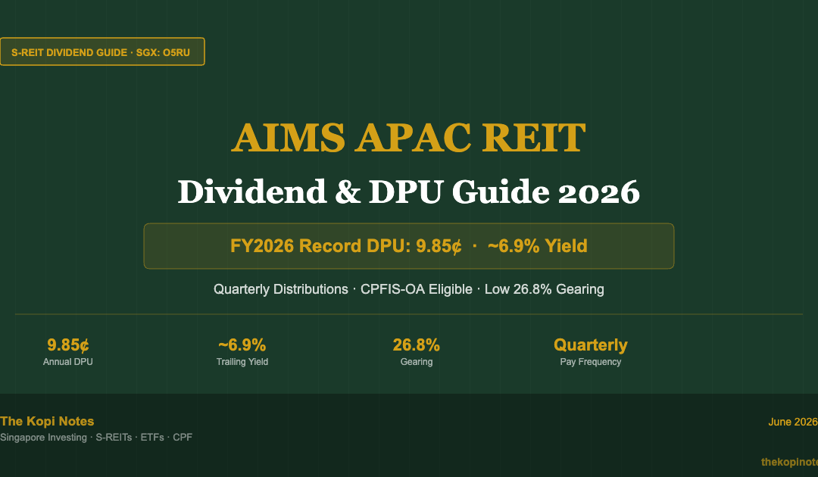Select the AIMS APAC REIT title
Screen dimensions: 818x477
pyautogui.click(x=408, y=138)
